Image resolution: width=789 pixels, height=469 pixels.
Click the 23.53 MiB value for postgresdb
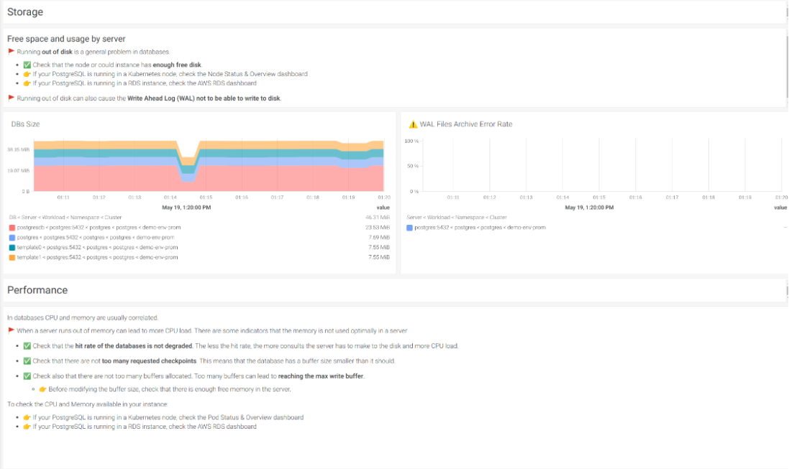[377, 226]
